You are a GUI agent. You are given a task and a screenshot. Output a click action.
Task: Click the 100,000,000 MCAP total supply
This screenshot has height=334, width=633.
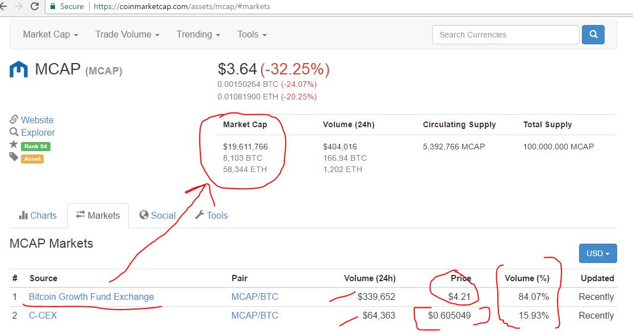click(558, 147)
